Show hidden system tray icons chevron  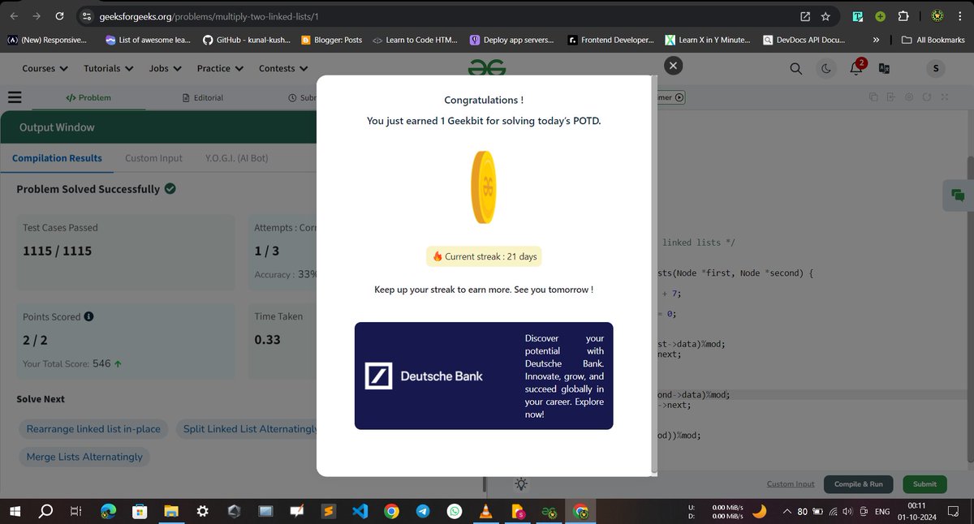(x=786, y=511)
